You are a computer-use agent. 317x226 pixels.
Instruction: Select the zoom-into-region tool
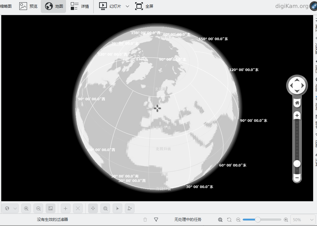point(105,208)
